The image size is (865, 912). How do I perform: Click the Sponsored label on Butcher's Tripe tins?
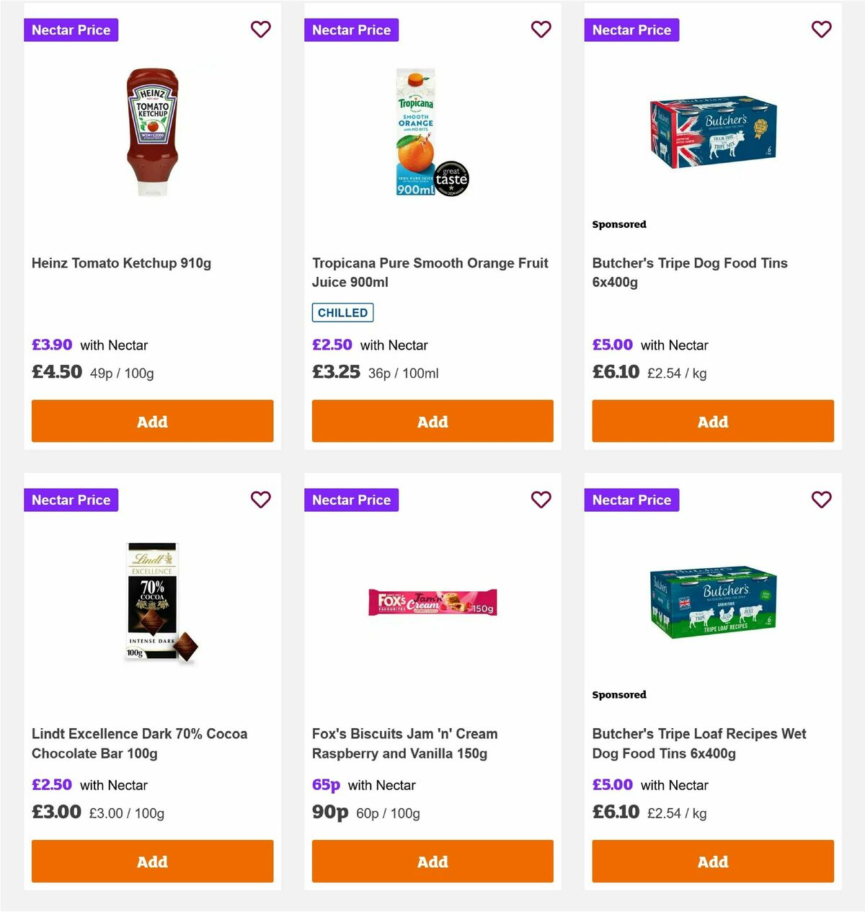point(619,224)
